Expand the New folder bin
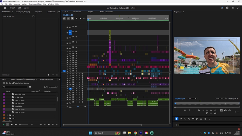The width and height of the screenshot is (242, 136). point(10,106)
